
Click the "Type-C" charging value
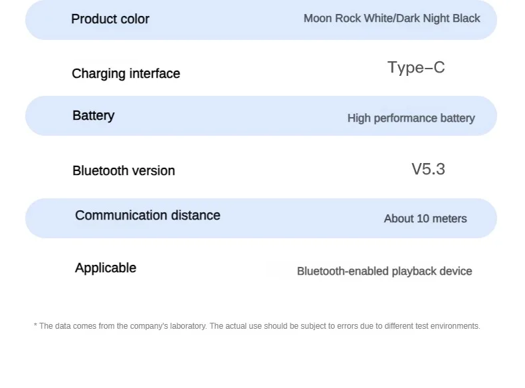point(416,67)
